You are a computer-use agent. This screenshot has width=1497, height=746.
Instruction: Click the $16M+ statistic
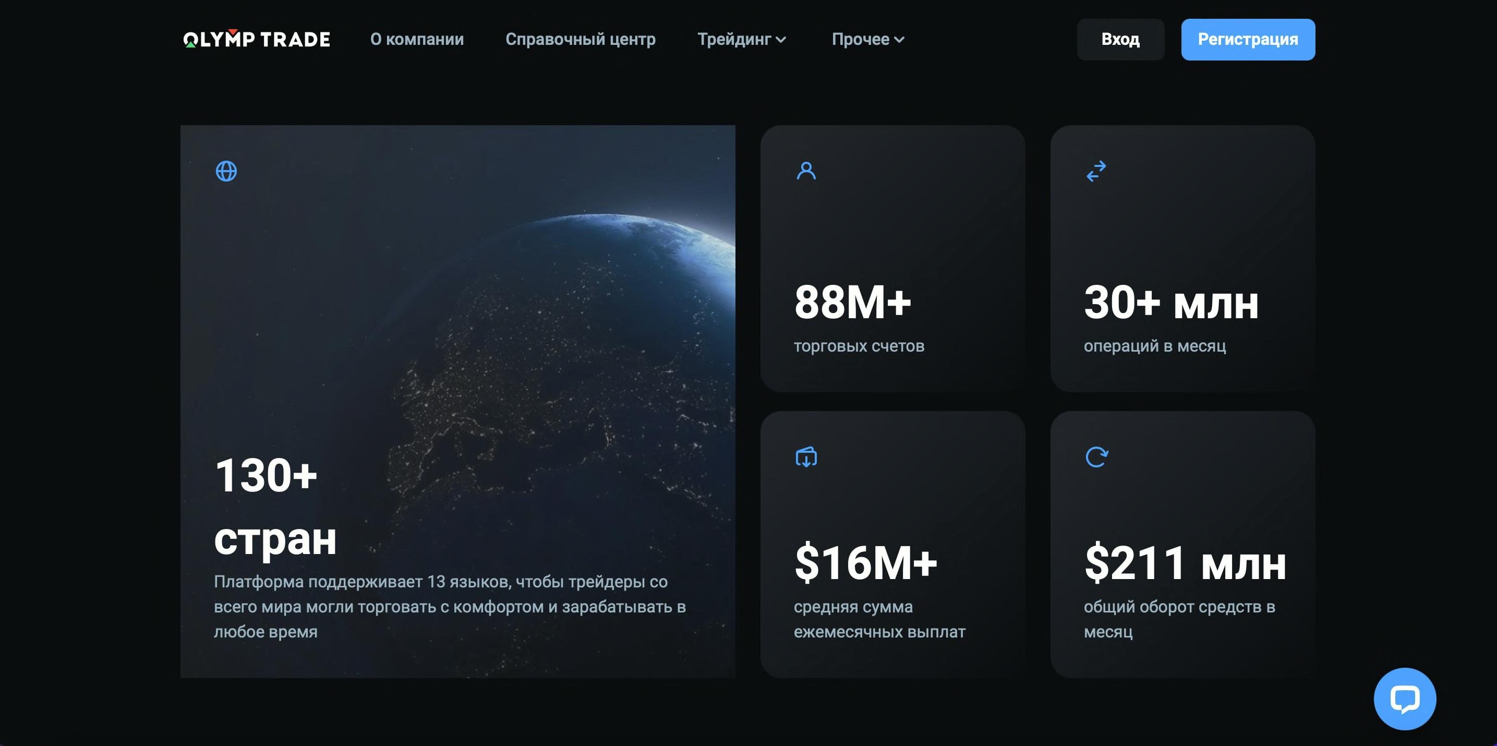click(866, 562)
